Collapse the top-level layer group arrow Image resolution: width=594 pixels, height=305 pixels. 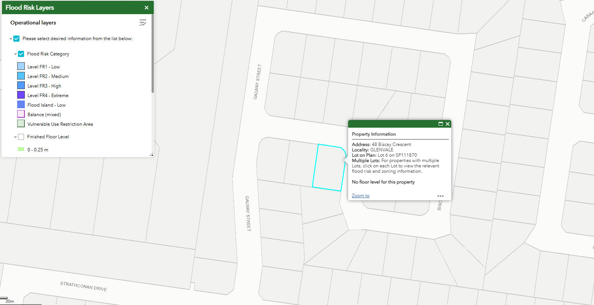pos(11,39)
